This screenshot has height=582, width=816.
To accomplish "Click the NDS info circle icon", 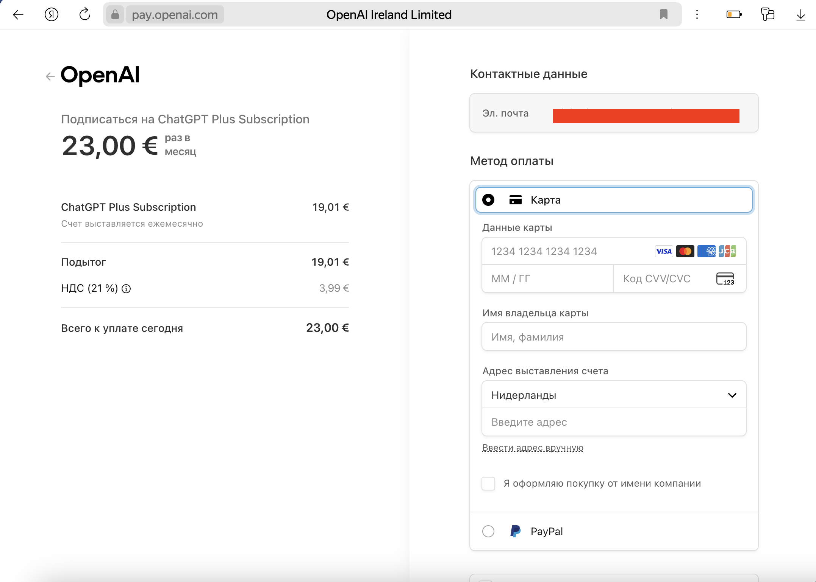I will coord(126,289).
